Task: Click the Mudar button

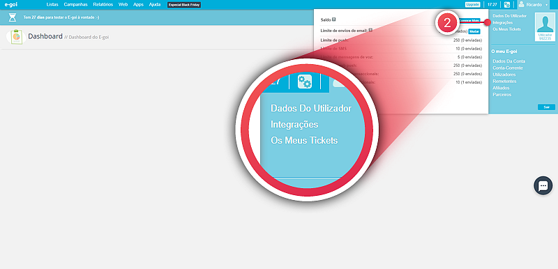Action: pyautogui.click(x=474, y=31)
